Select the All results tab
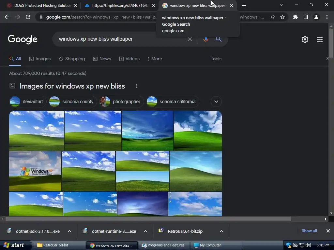 15,59
